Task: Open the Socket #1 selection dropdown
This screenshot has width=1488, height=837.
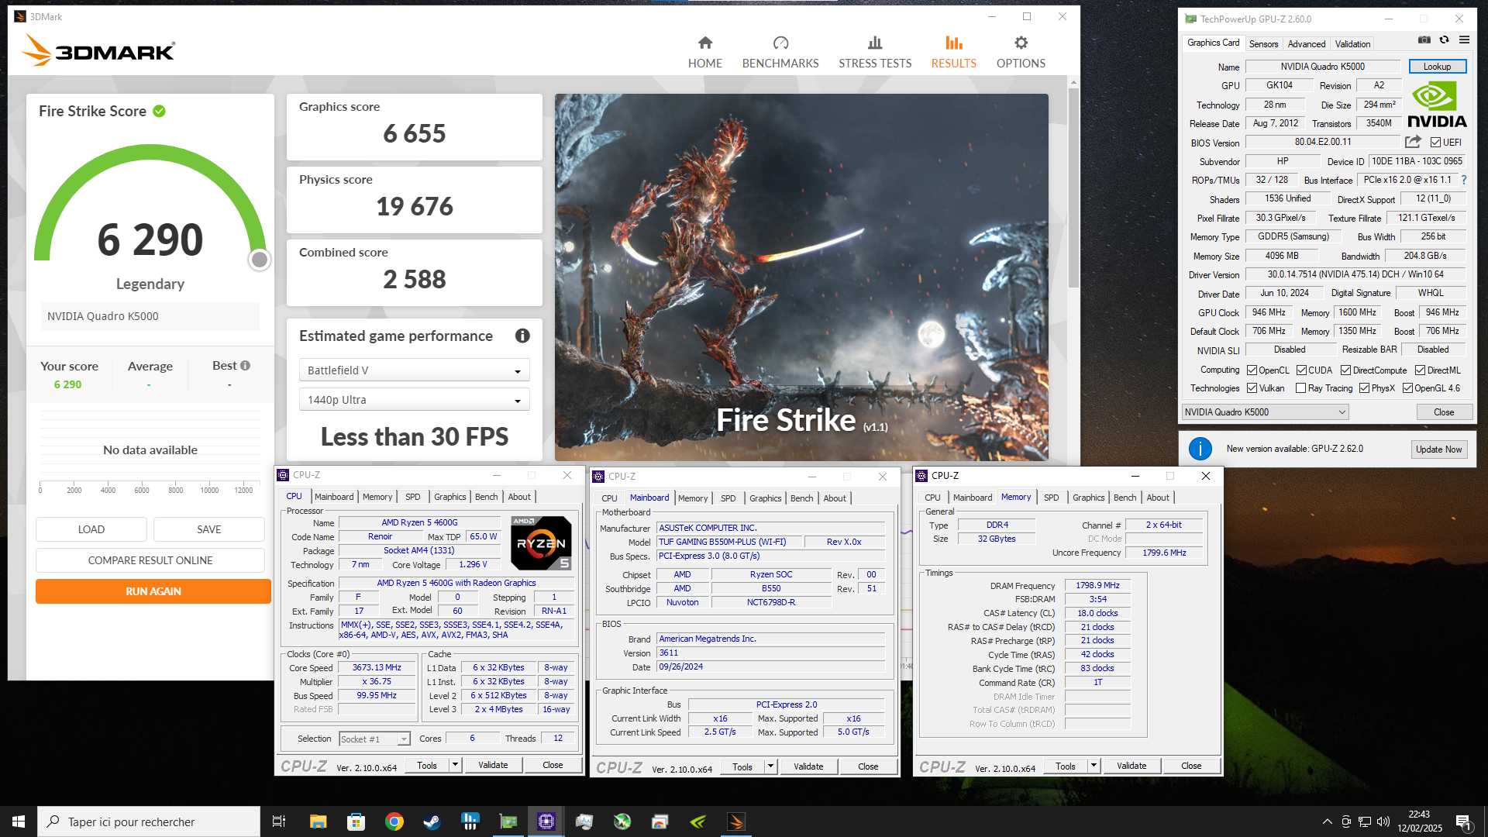Action: pyautogui.click(x=374, y=739)
